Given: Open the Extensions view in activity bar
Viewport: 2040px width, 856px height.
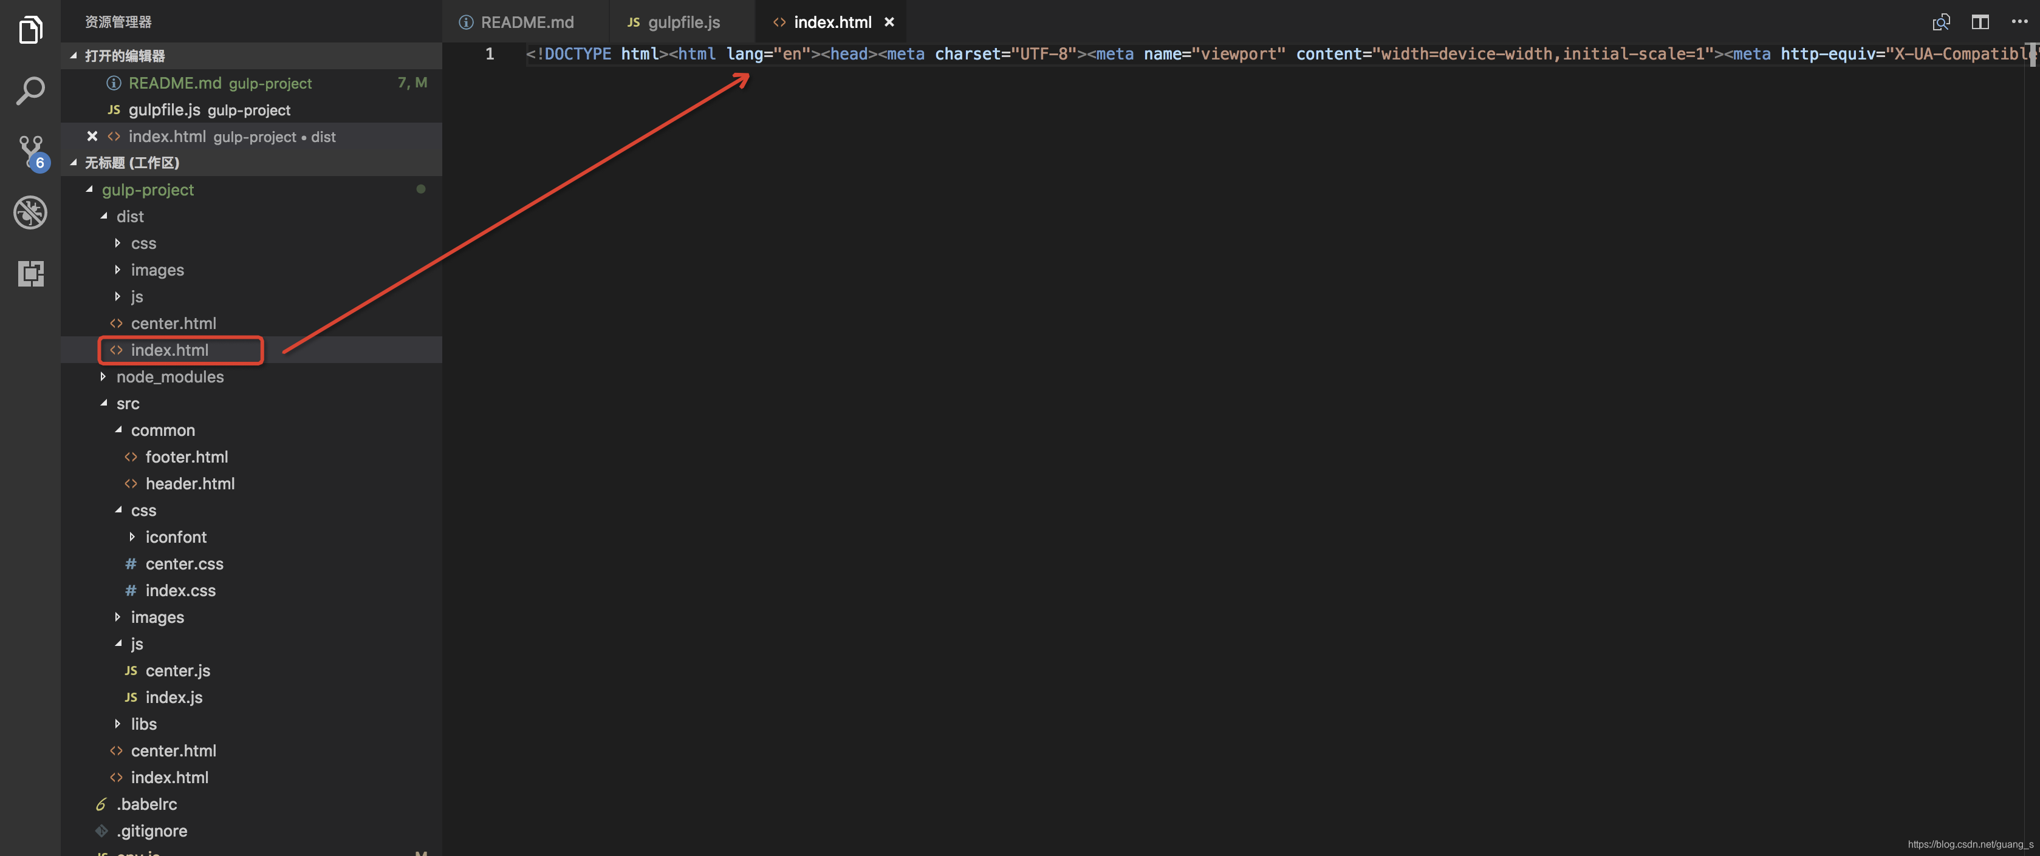Looking at the screenshot, I should 30,273.
